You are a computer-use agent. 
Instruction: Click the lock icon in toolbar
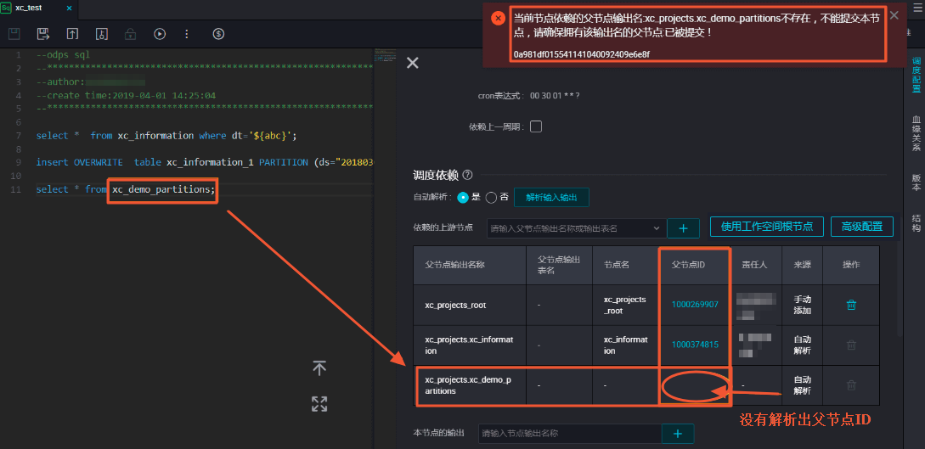pos(130,34)
